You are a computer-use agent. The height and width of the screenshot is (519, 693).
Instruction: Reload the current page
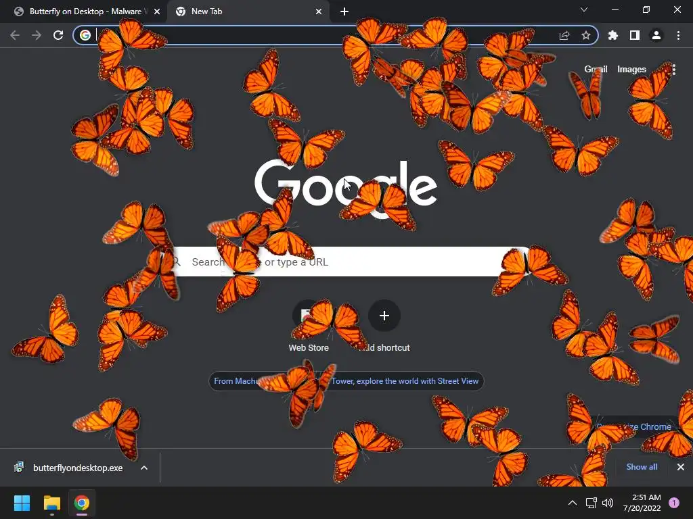[58, 35]
